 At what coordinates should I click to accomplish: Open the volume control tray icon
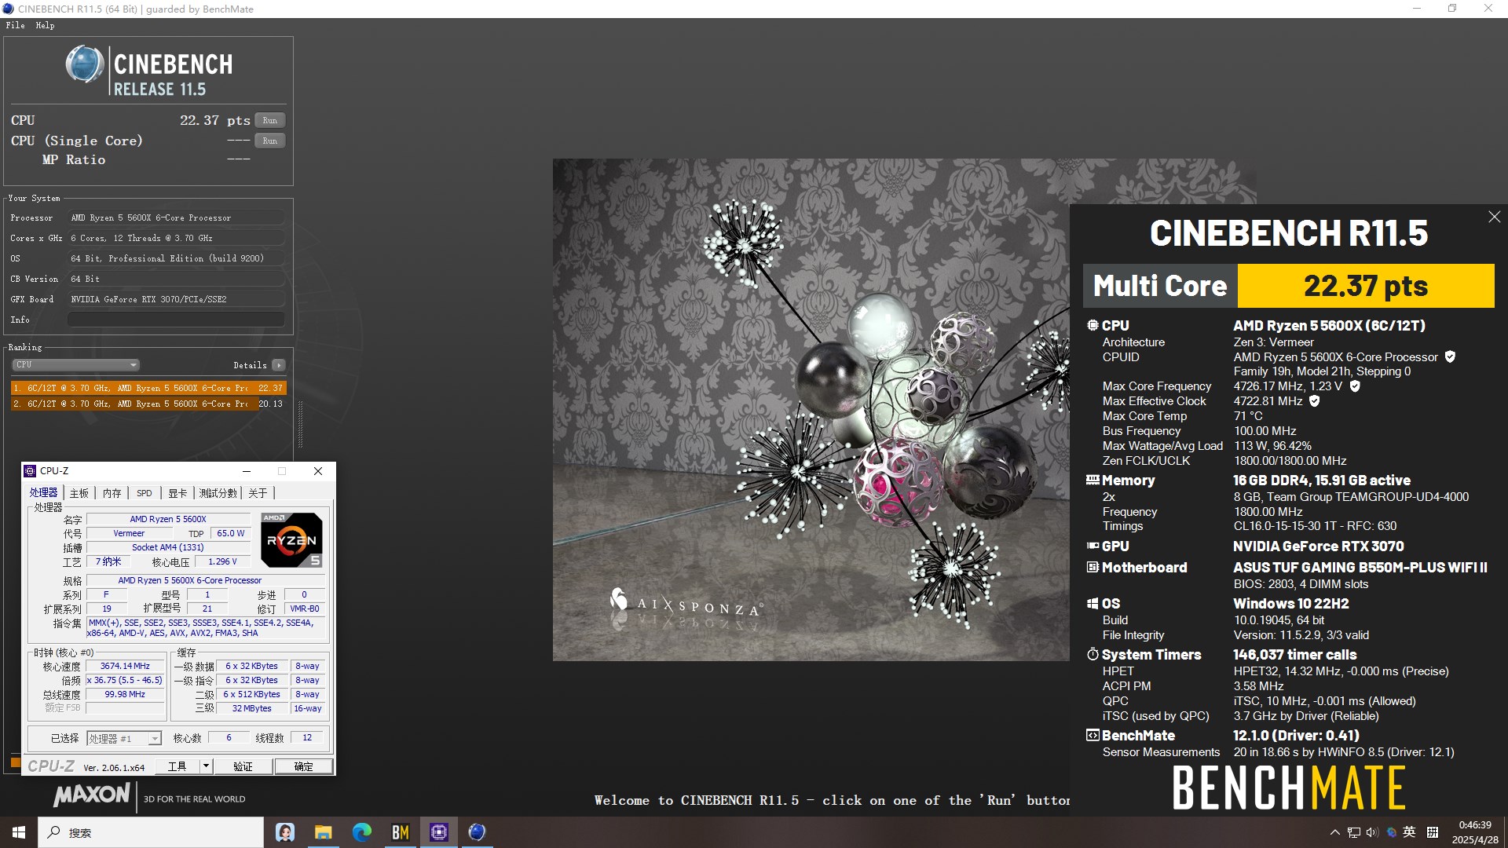pyautogui.click(x=1372, y=832)
